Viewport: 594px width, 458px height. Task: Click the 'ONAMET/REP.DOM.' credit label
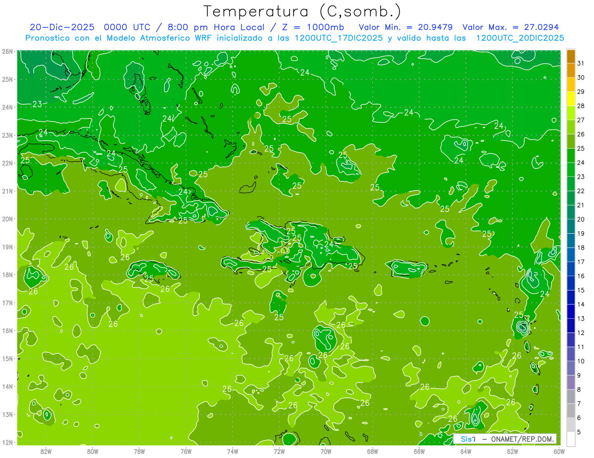coord(522,439)
